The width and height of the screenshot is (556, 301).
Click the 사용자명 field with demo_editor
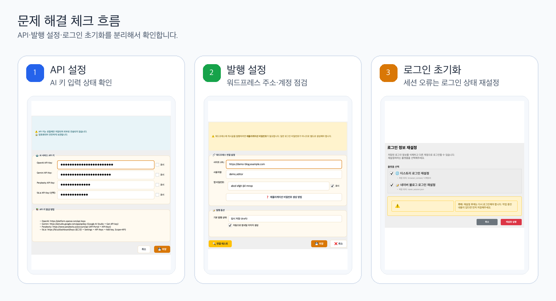(x=284, y=174)
